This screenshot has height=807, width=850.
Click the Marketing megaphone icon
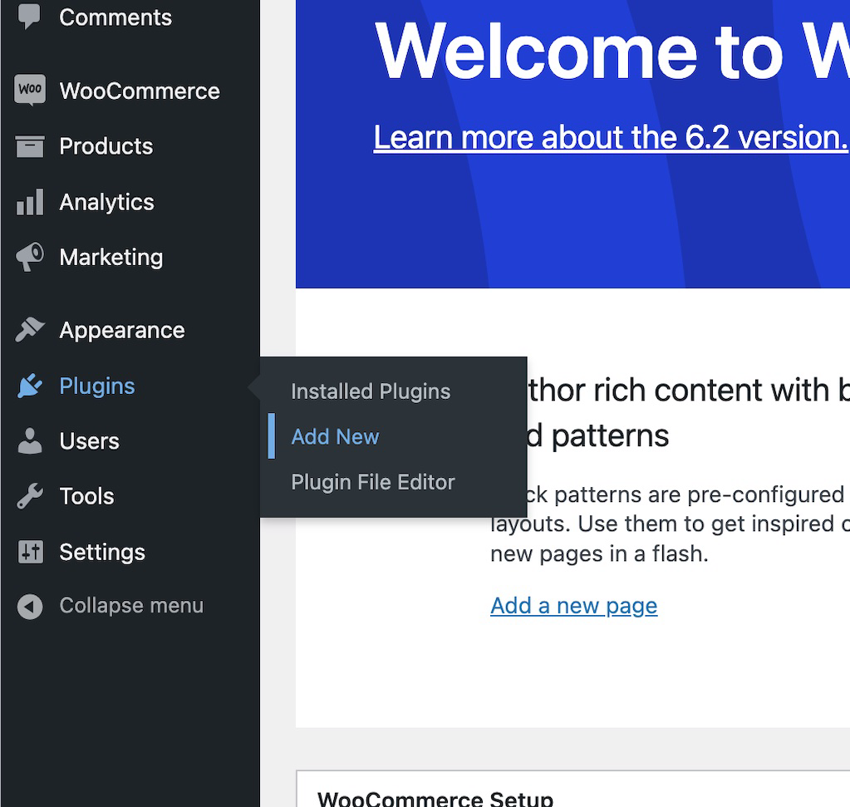(x=30, y=257)
